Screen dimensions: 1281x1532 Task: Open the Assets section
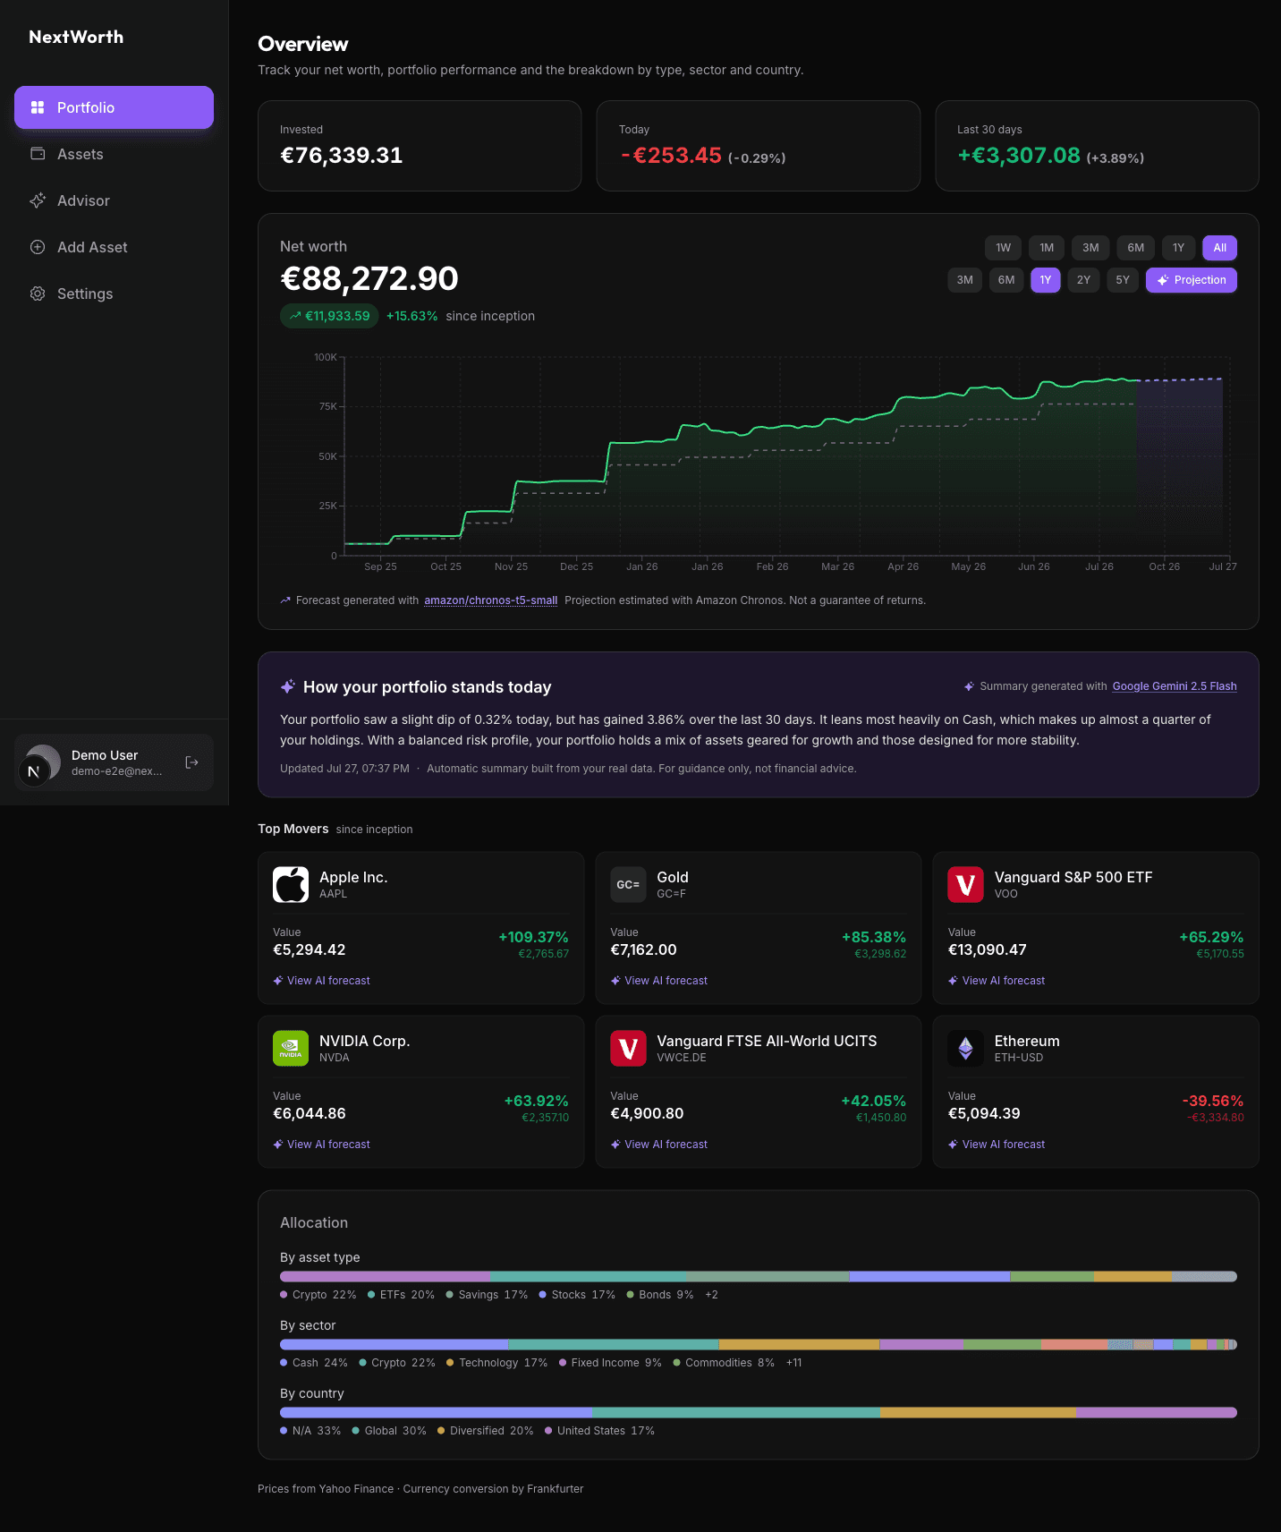point(114,154)
